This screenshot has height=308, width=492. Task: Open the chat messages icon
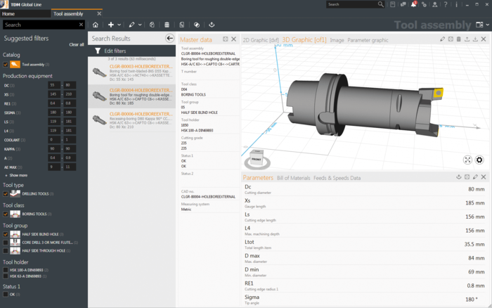[x=403, y=4]
